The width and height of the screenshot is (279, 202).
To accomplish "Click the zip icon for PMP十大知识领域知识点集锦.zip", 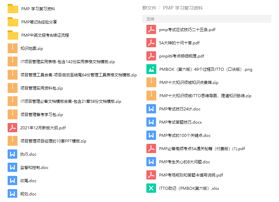I will coord(151,82).
